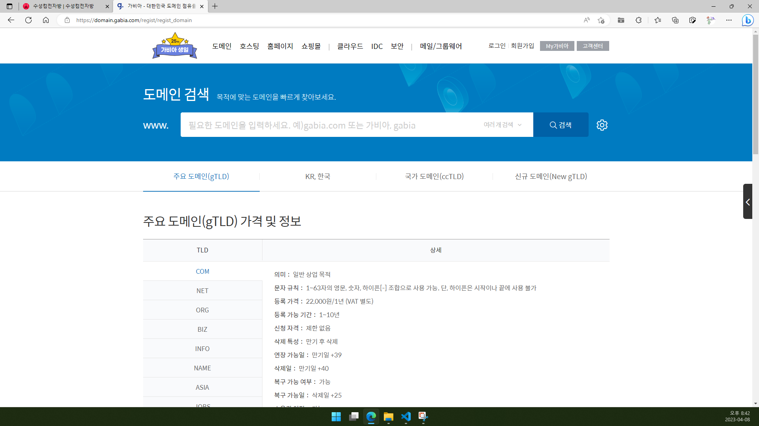Close the Gabia domain tab
The image size is (759, 426).
pyautogui.click(x=202, y=6)
